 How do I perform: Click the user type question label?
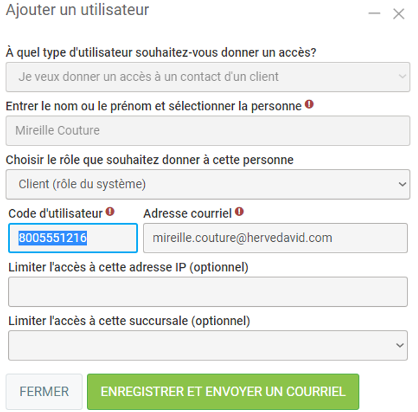point(161,52)
